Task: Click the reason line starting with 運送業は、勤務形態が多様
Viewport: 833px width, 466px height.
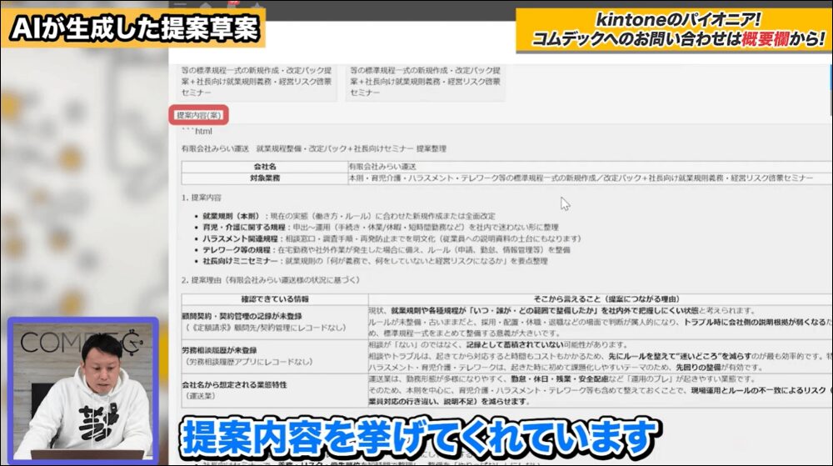Action: (x=562, y=378)
